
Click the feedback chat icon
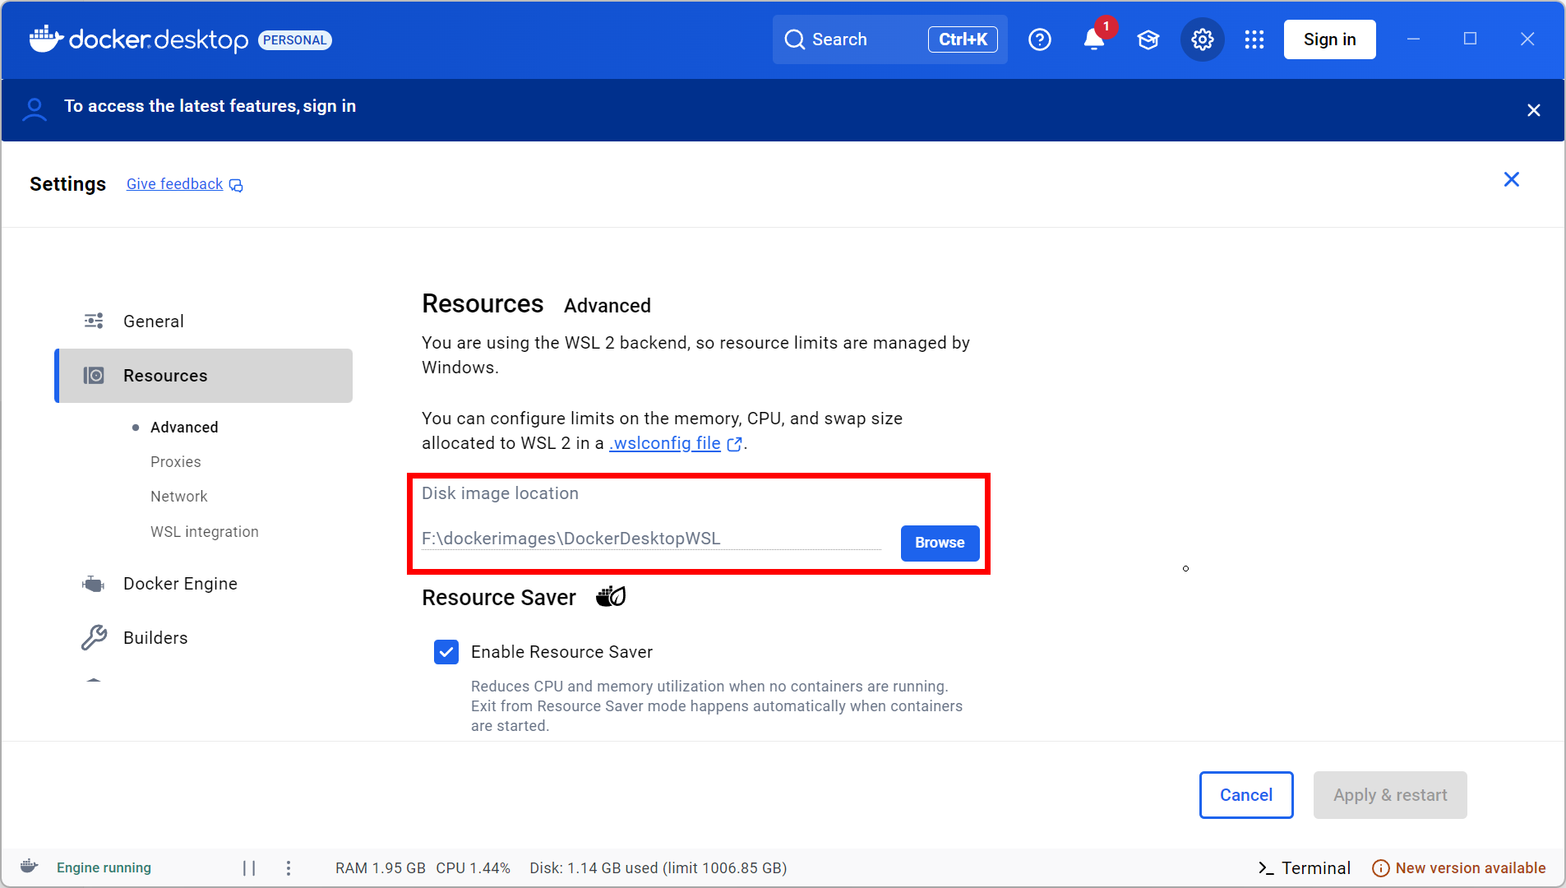[236, 185]
